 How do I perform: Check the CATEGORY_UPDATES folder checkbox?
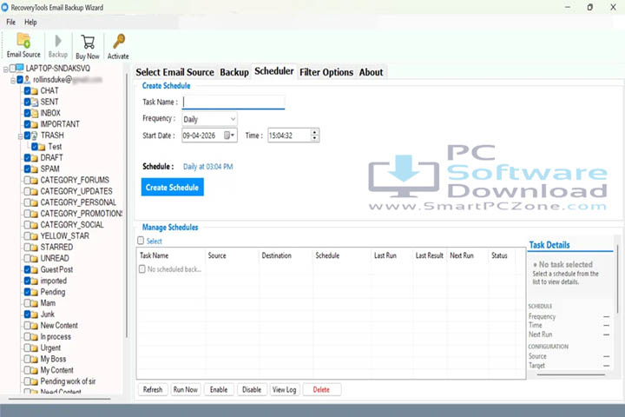[x=27, y=191]
